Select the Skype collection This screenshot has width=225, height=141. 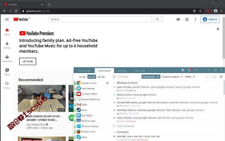84,137
